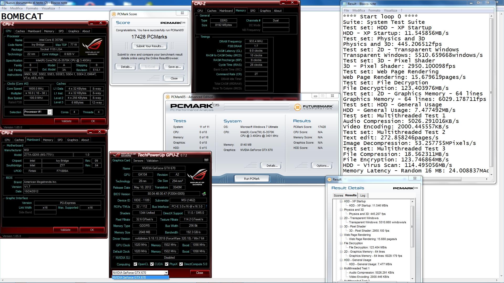This screenshot has height=283, width=504.
Task: Collapse the Multithreaded Test 1 node
Action: click(x=341, y=268)
